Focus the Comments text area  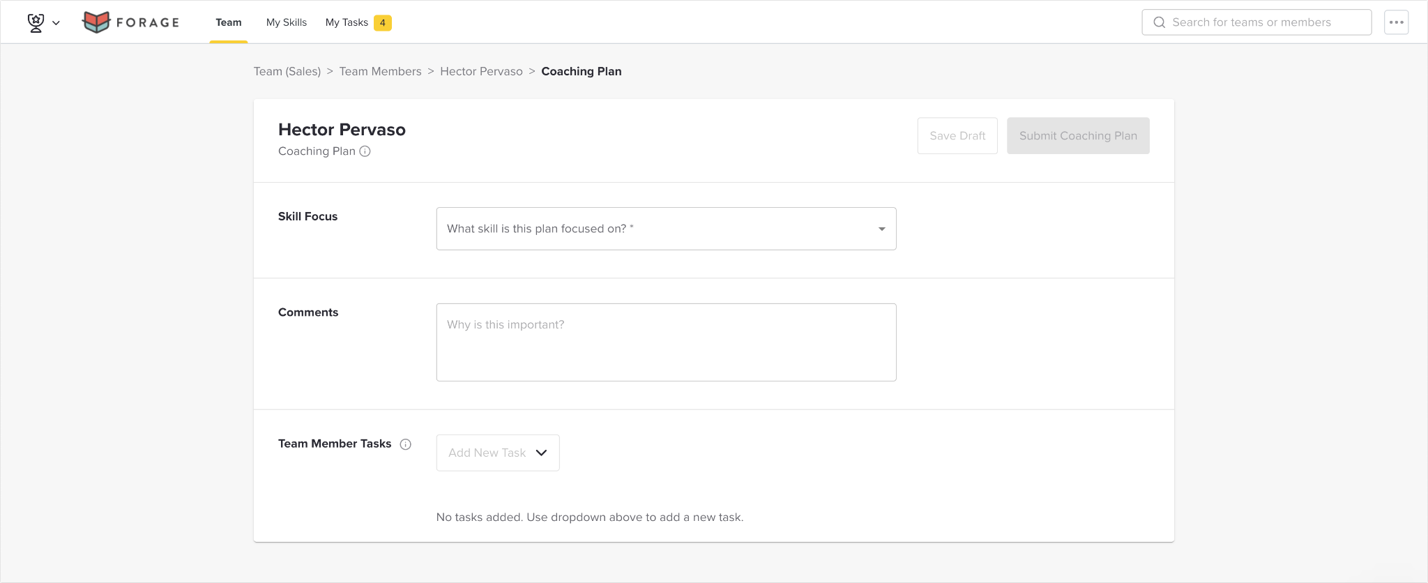click(x=666, y=342)
